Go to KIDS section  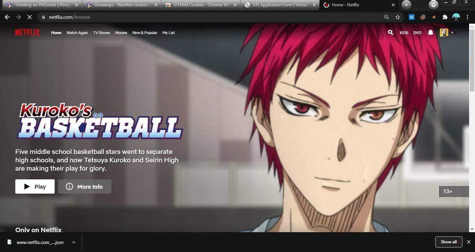404,33
